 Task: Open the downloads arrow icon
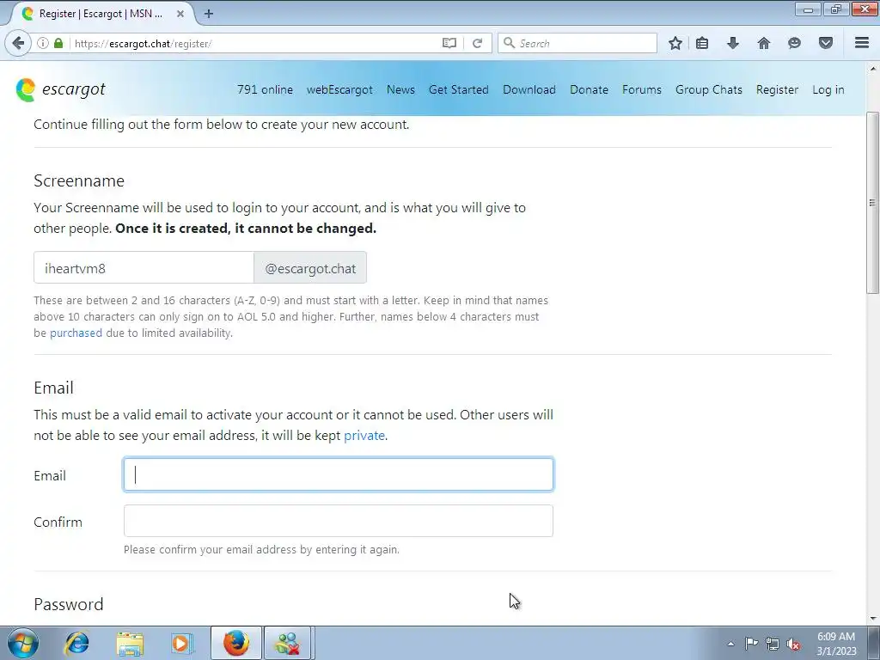(733, 43)
